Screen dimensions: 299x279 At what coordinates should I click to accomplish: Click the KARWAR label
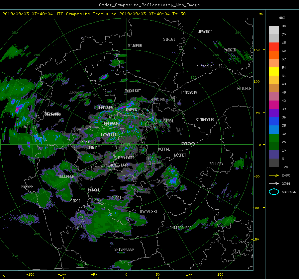27,186
